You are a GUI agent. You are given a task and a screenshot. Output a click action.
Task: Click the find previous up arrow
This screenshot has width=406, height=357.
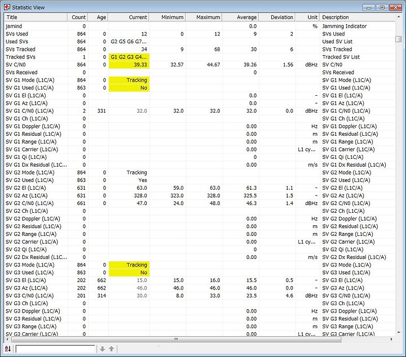(111, 349)
